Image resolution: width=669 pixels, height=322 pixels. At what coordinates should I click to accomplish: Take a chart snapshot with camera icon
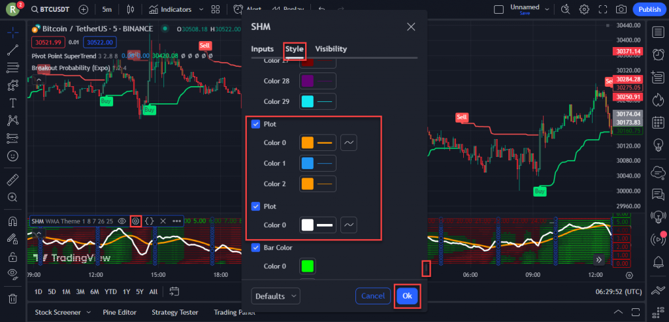pyautogui.click(x=621, y=9)
